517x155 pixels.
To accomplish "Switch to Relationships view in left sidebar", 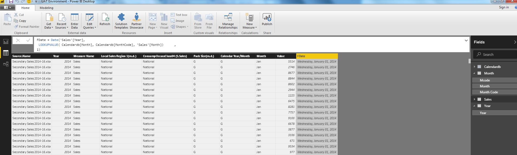I will click(x=6, y=64).
